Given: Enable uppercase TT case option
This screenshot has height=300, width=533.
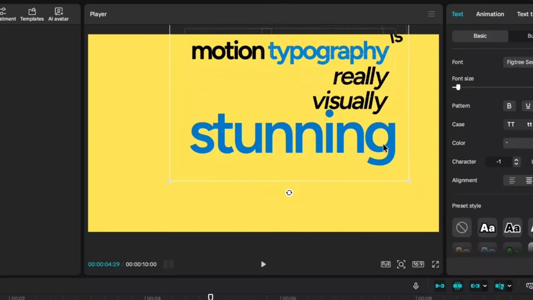Looking at the screenshot, I should [x=510, y=124].
